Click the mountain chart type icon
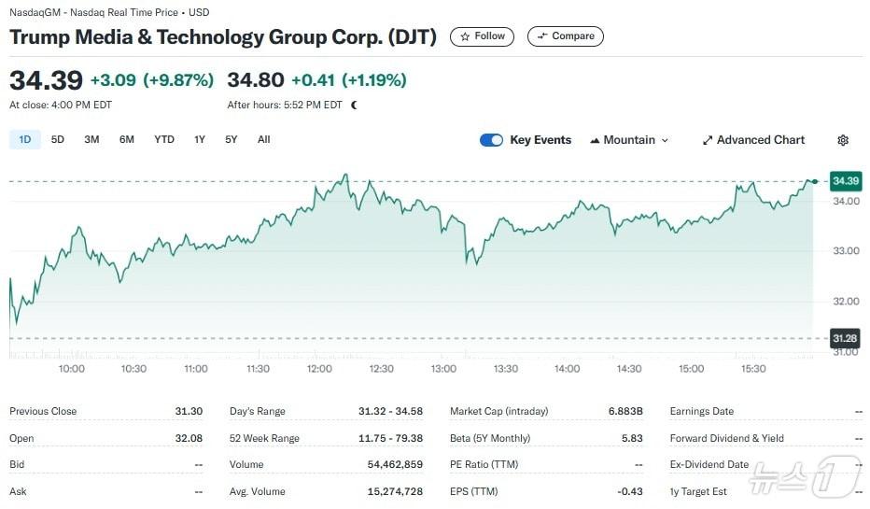870x509 pixels. click(595, 140)
